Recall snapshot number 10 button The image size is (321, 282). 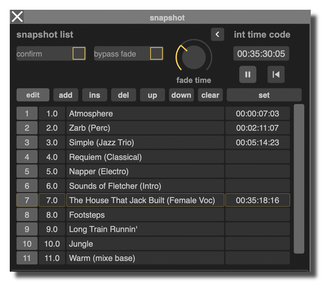pos(27,244)
